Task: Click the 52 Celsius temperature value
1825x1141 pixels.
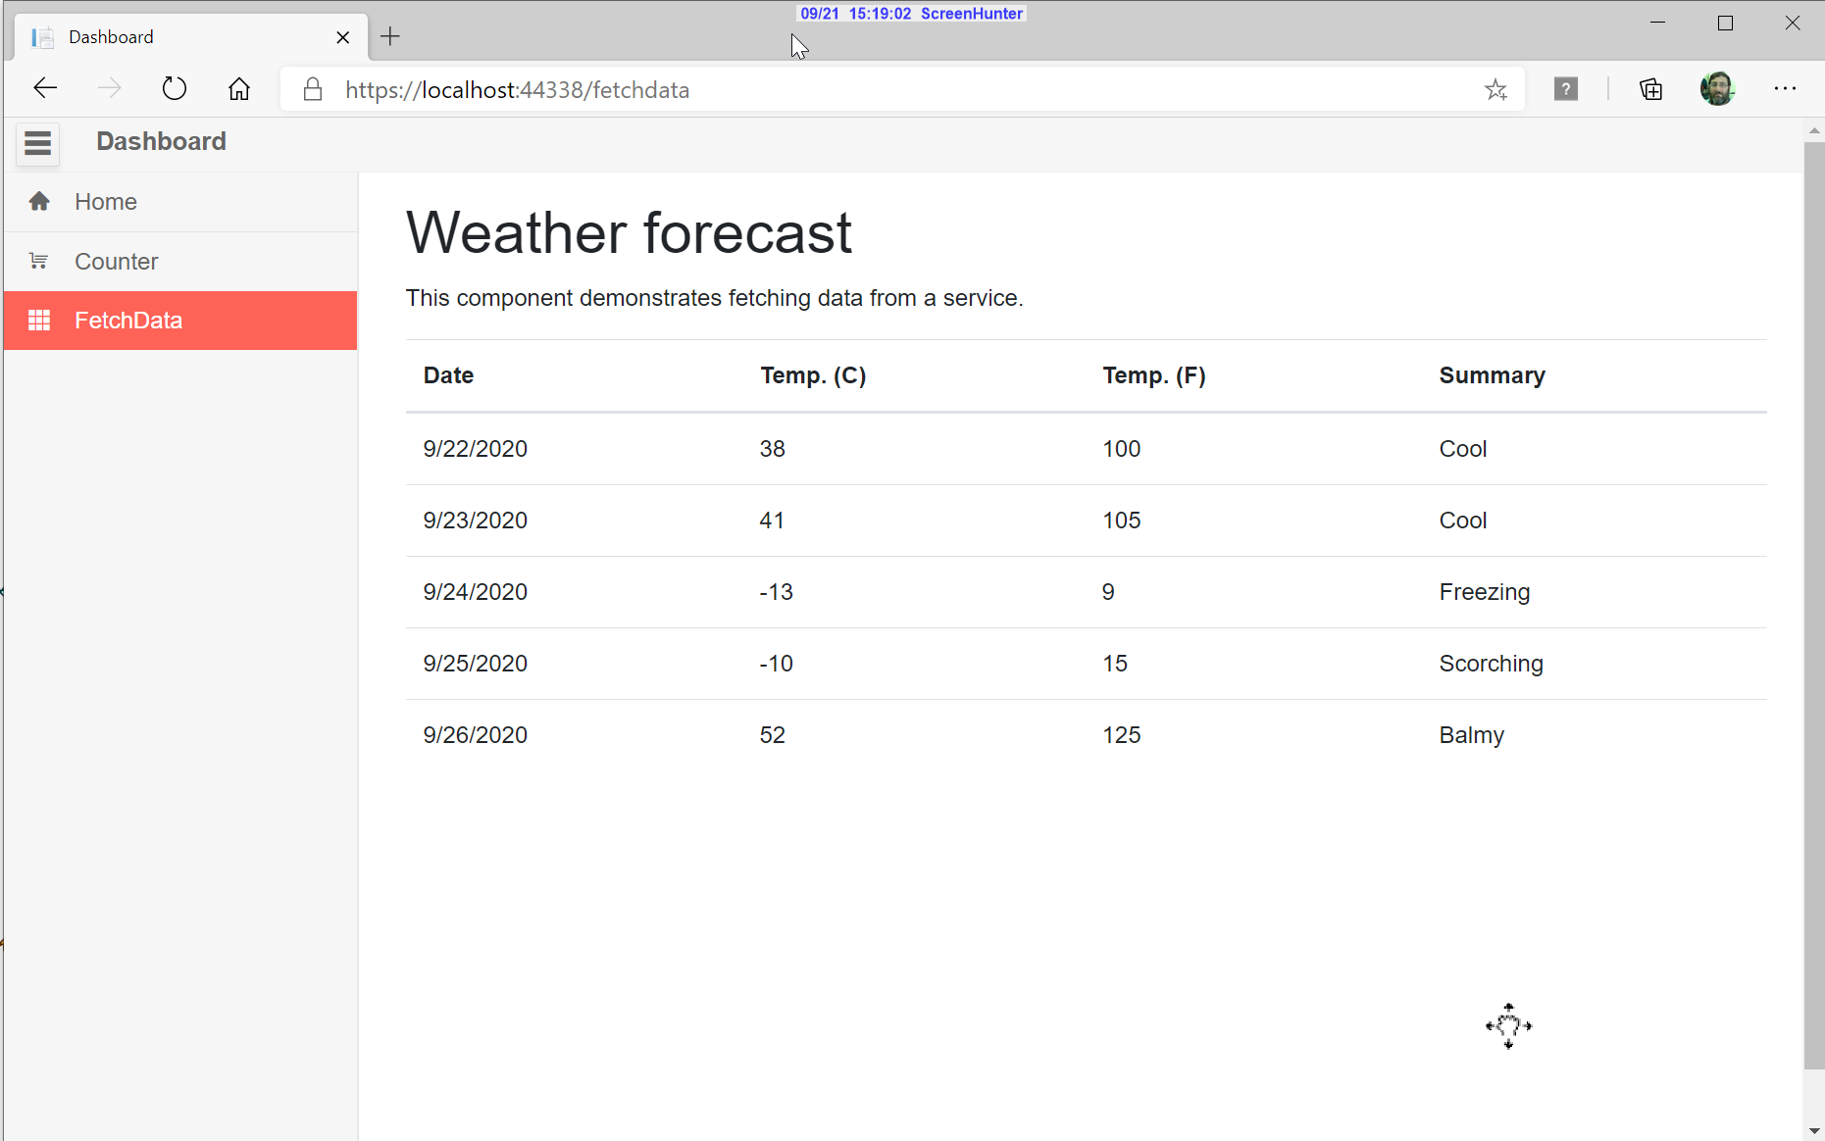Action: (x=773, y=735)
